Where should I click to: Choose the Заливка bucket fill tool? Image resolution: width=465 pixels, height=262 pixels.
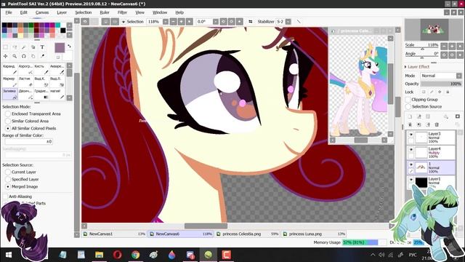(9, 94)
